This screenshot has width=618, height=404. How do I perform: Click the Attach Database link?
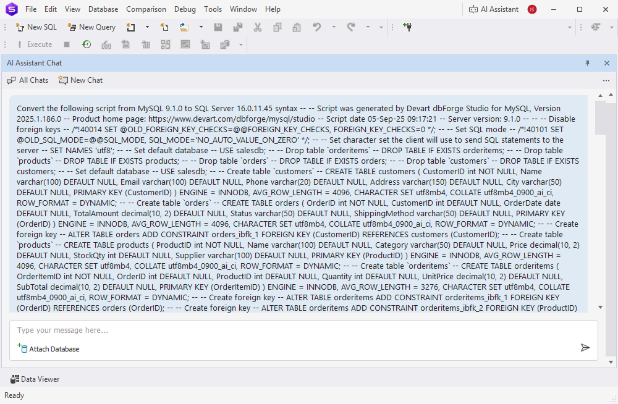(x=48, y=348)
